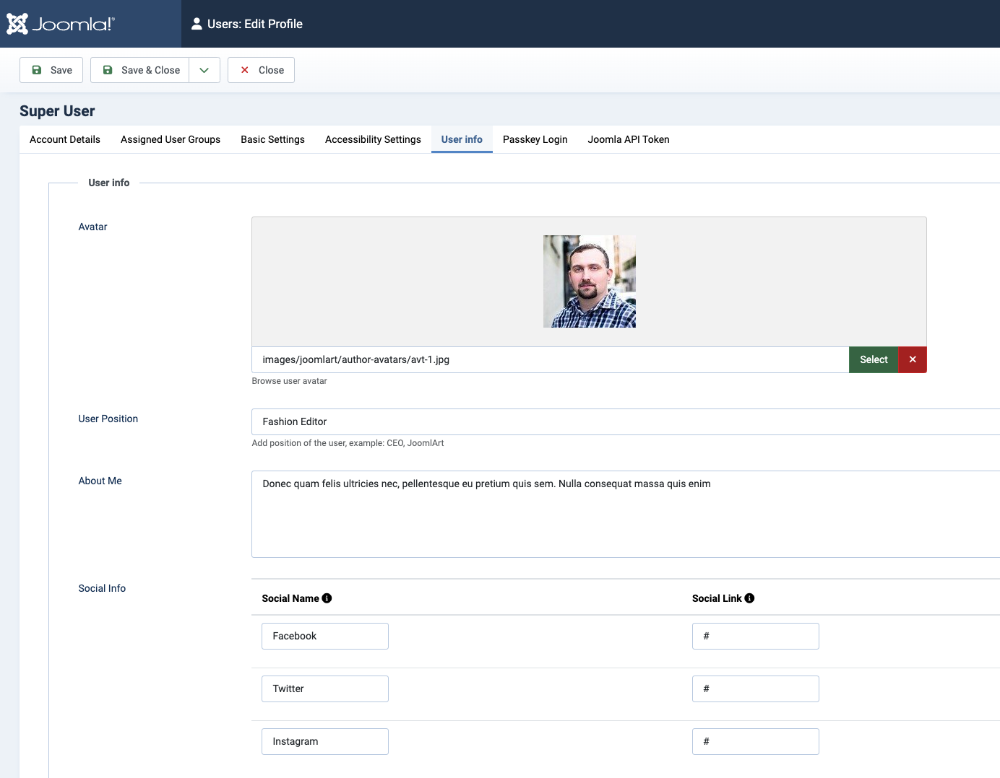Close the profile editor via Close button

tap(261, 70)
